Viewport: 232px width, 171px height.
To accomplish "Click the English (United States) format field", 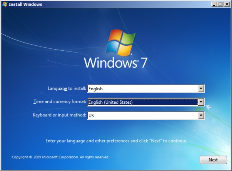I will (x=142, y=102).
